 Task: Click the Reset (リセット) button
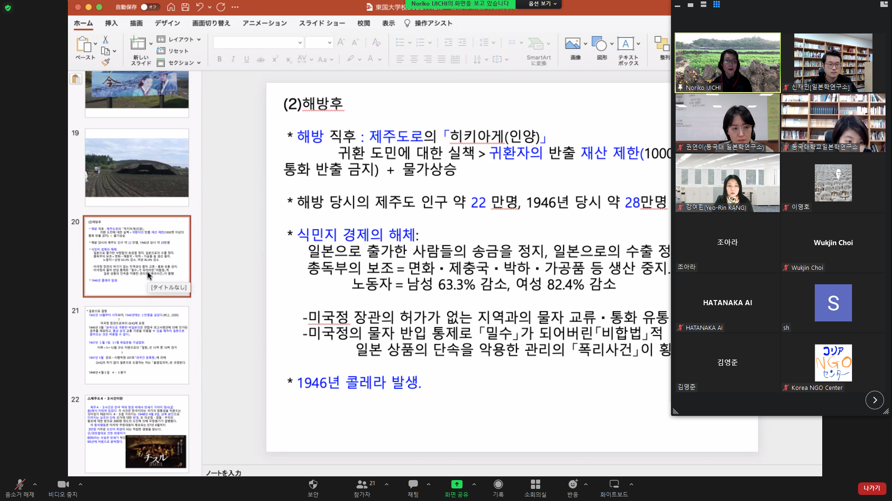click(x=173, y=51)
